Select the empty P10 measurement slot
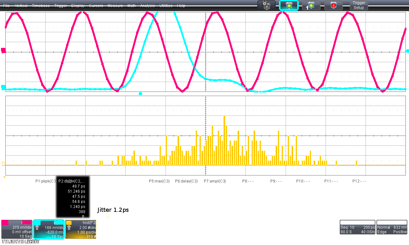Image resolution: width=409 pixels, height=245 pixels. pos(303,181)
